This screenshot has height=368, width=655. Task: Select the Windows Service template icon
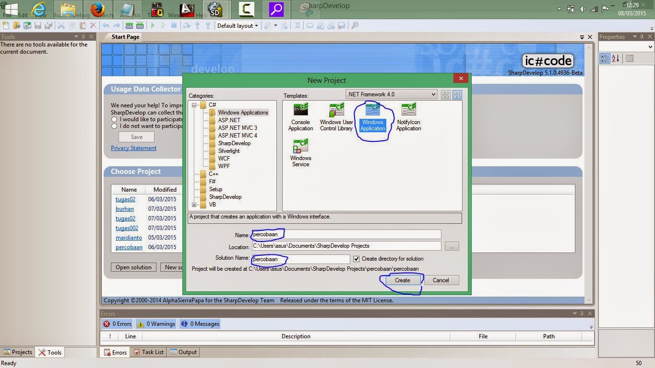pyautogui.click(x=301, y=153)
